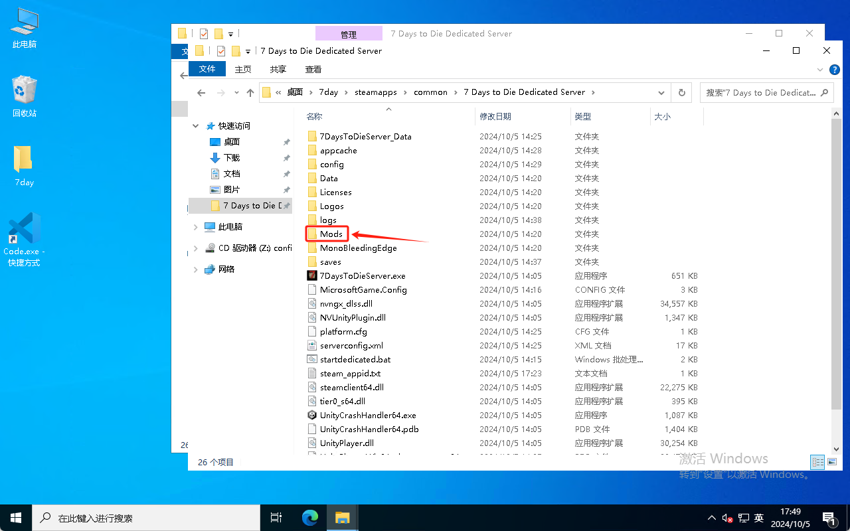Click the 管理 tab in back window
850x531 pixels.
coord(349,34)
